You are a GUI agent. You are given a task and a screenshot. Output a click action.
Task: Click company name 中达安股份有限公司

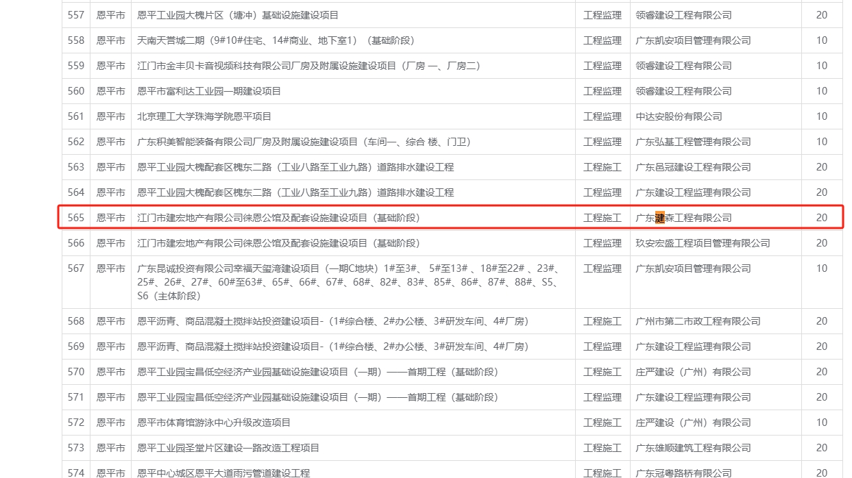tap(679, 116)
